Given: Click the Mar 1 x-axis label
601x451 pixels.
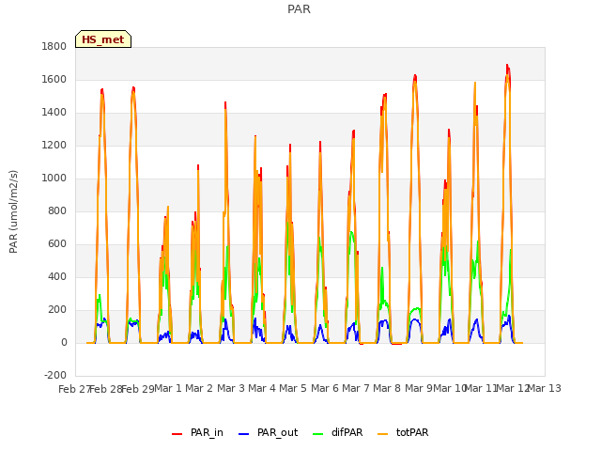Looking at the screenshot, I should (x=168, y=389).
